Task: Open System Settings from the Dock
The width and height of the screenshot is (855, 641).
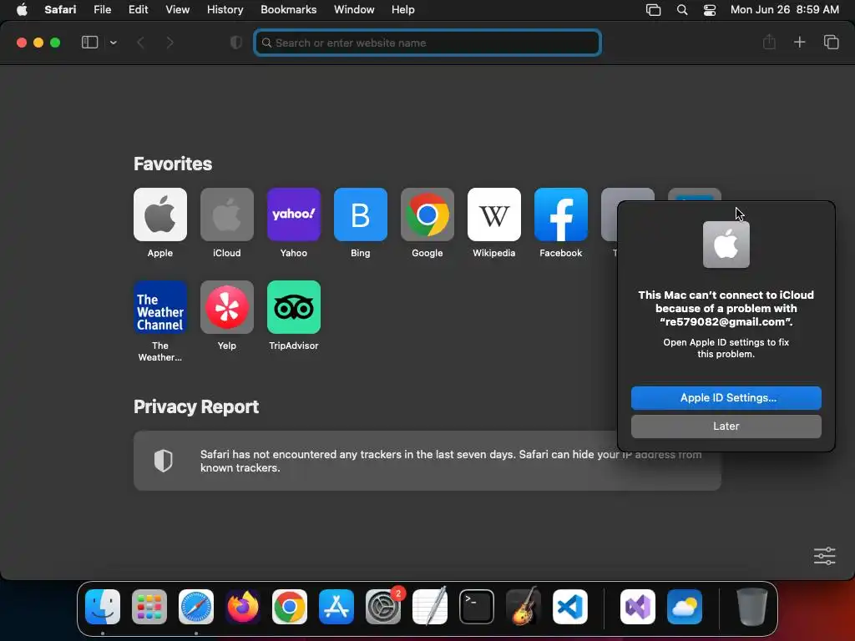Action: click(382, 607)
